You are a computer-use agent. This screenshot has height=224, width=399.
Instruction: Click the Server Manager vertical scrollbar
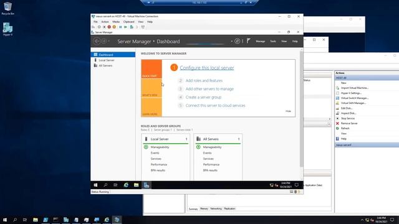(x=302, y=110)
